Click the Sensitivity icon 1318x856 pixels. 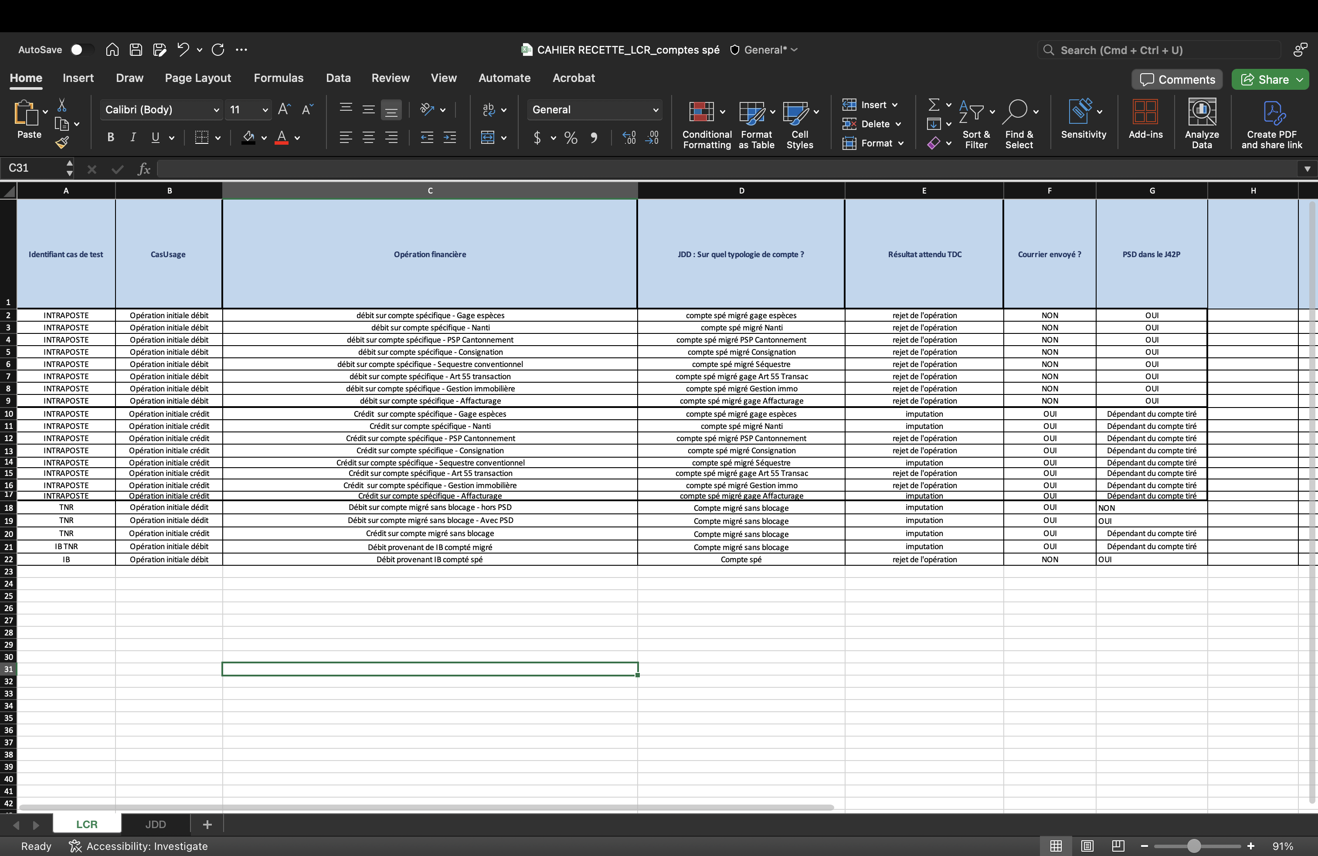pos(1080,112)
